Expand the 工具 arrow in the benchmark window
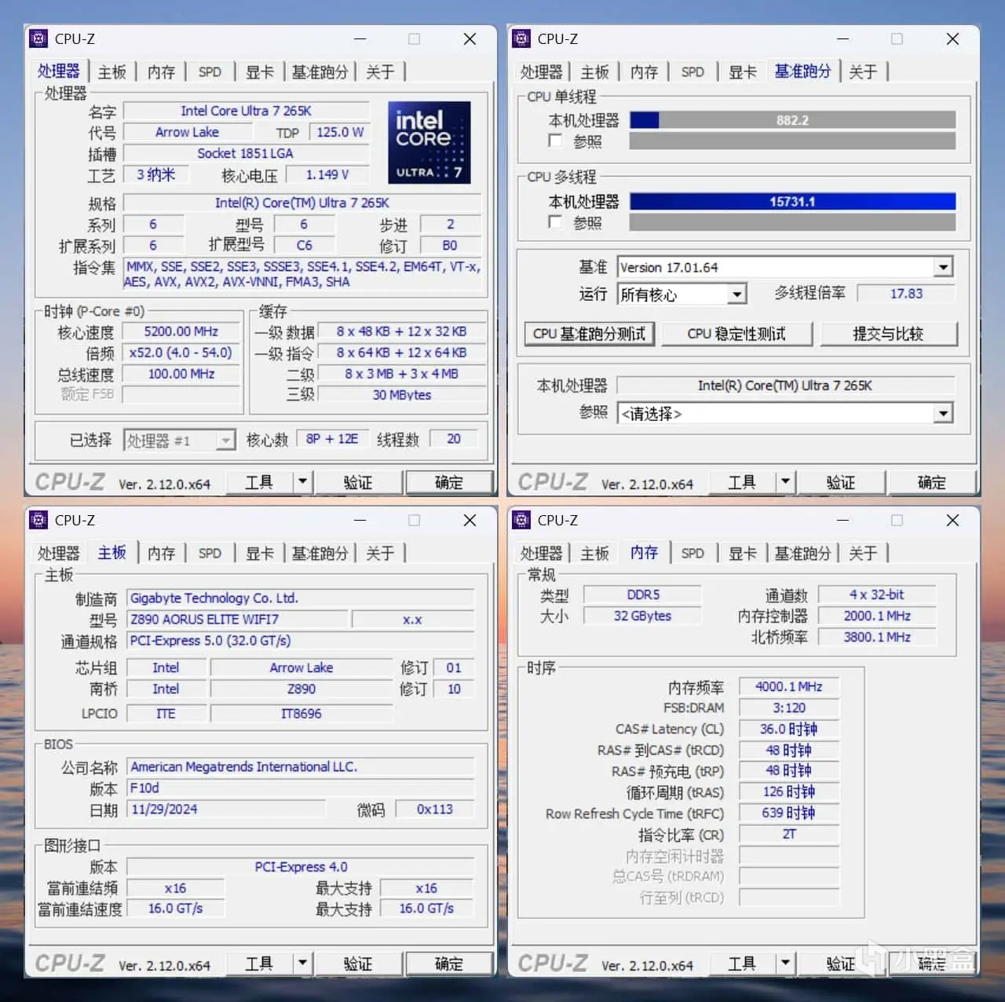The width and height of the screenshot is (1005, 1002). pyautogui.click(x=785, y=481)
